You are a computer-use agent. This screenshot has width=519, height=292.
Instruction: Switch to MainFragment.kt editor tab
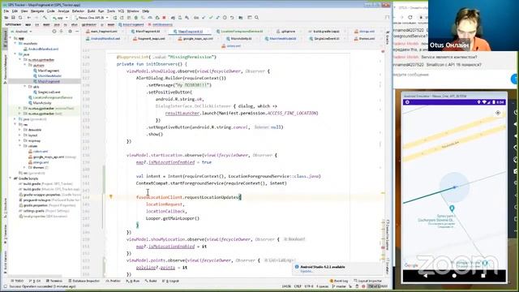(x=146, y=32)
